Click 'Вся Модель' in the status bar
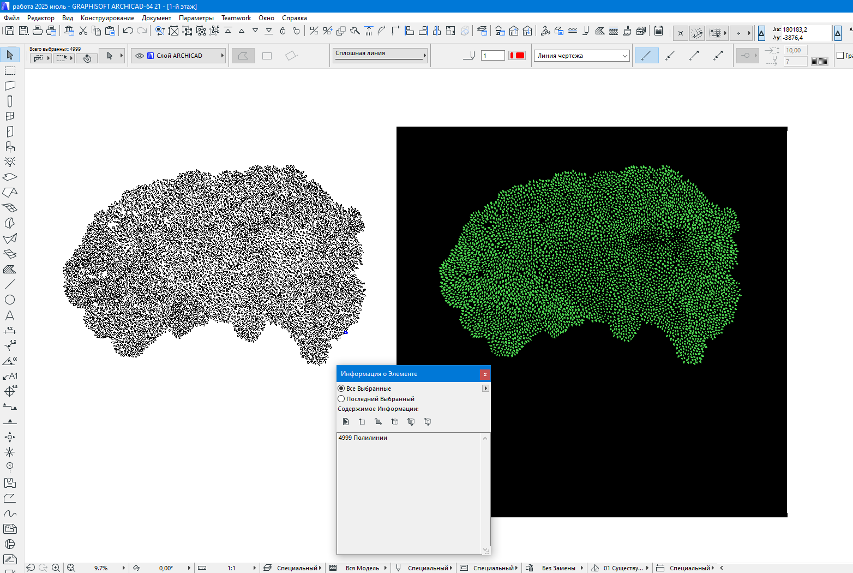 (362, 568)
